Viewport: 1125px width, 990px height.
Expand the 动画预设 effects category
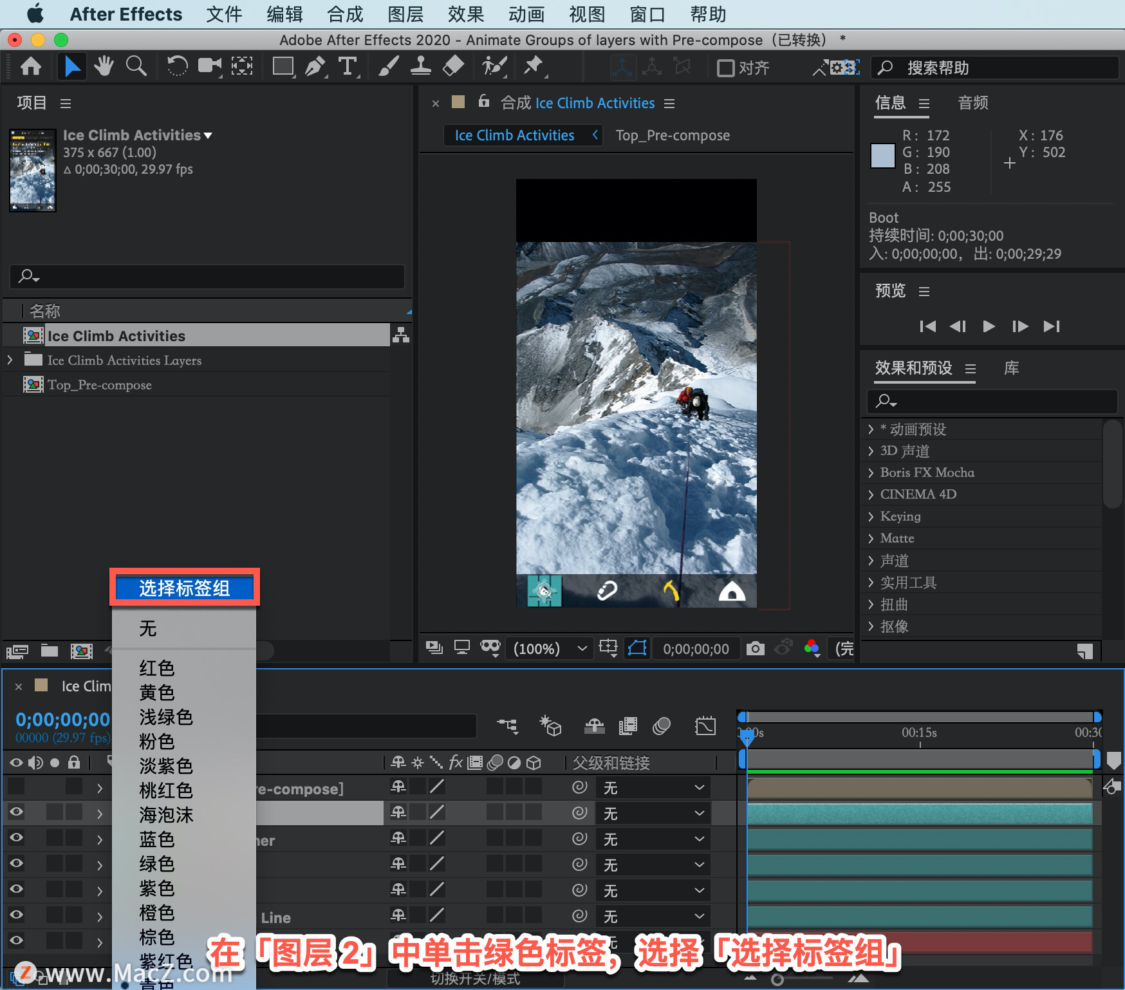[871, 429]
